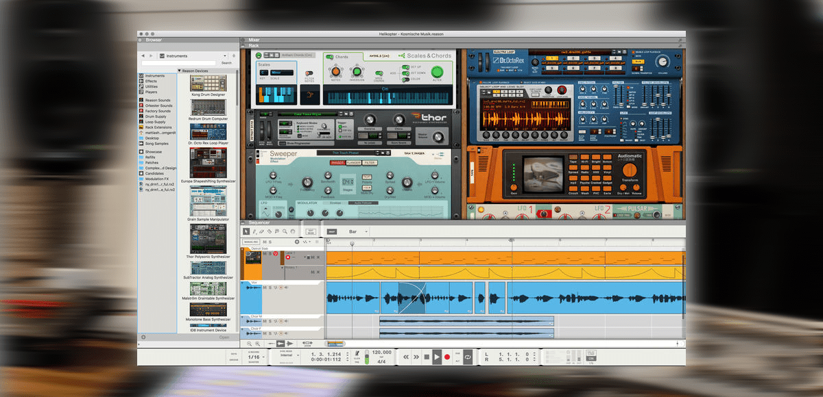
Task: Select the arrow Selection tool in Sequencer
Action: [x=246, y=231]
